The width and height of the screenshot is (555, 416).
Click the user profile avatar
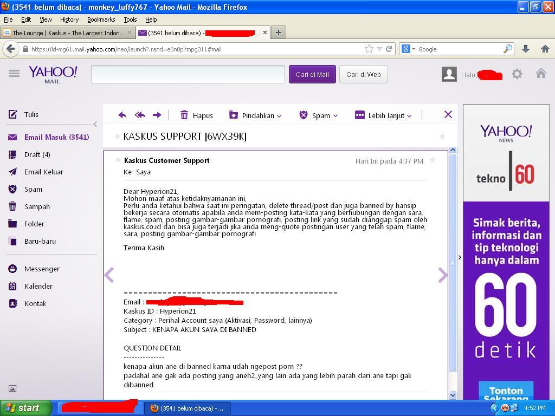[449, 74]
